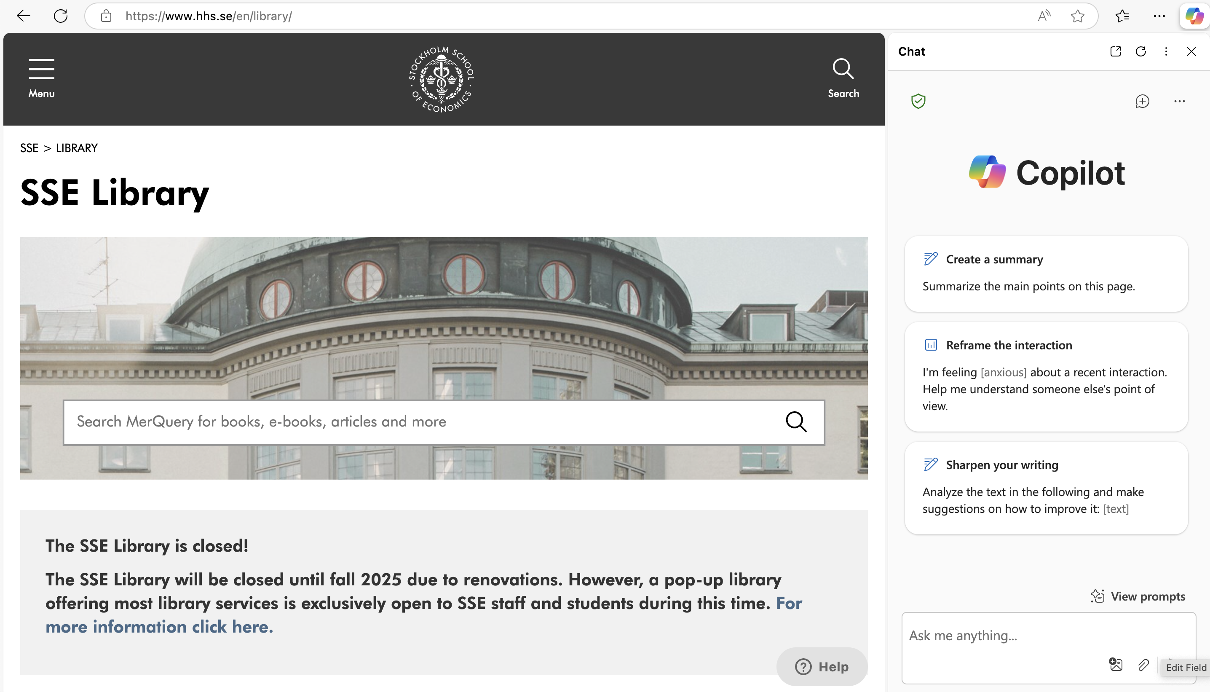Click the address bar URL
This screenshot has height=692, width=1210.
(209, 16)
